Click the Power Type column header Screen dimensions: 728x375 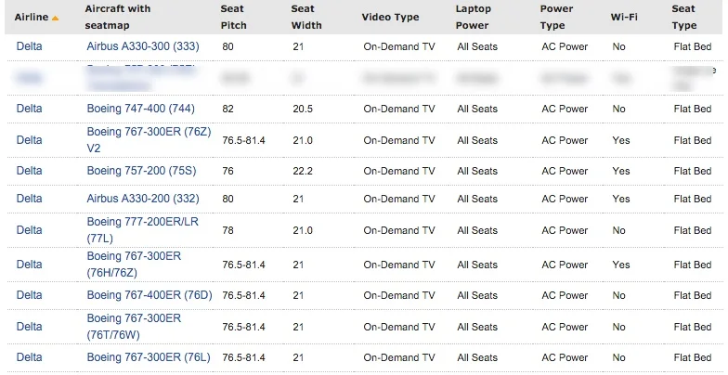556,17
